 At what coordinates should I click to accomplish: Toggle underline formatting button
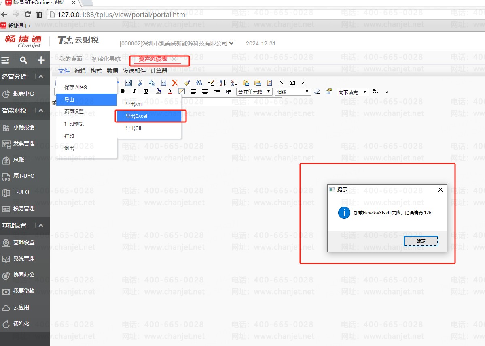(146, 92)
